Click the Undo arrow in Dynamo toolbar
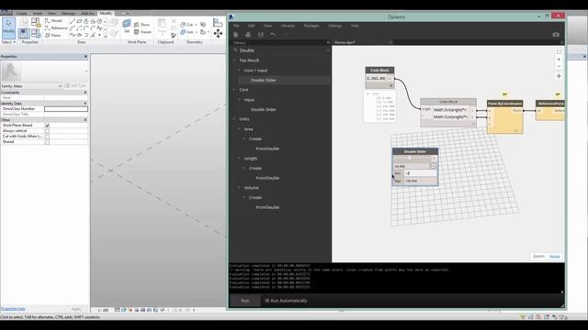This screenshot has width=588, height=330. pos(273,35)
